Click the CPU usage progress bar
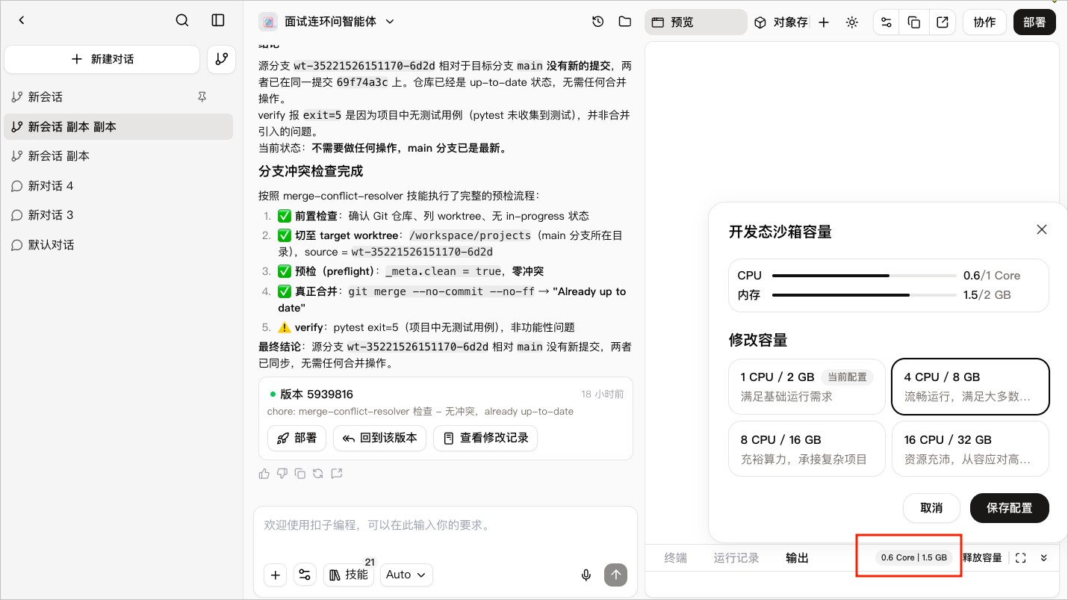This screenshot has width=1068, height=600. [x=864, y=276]
